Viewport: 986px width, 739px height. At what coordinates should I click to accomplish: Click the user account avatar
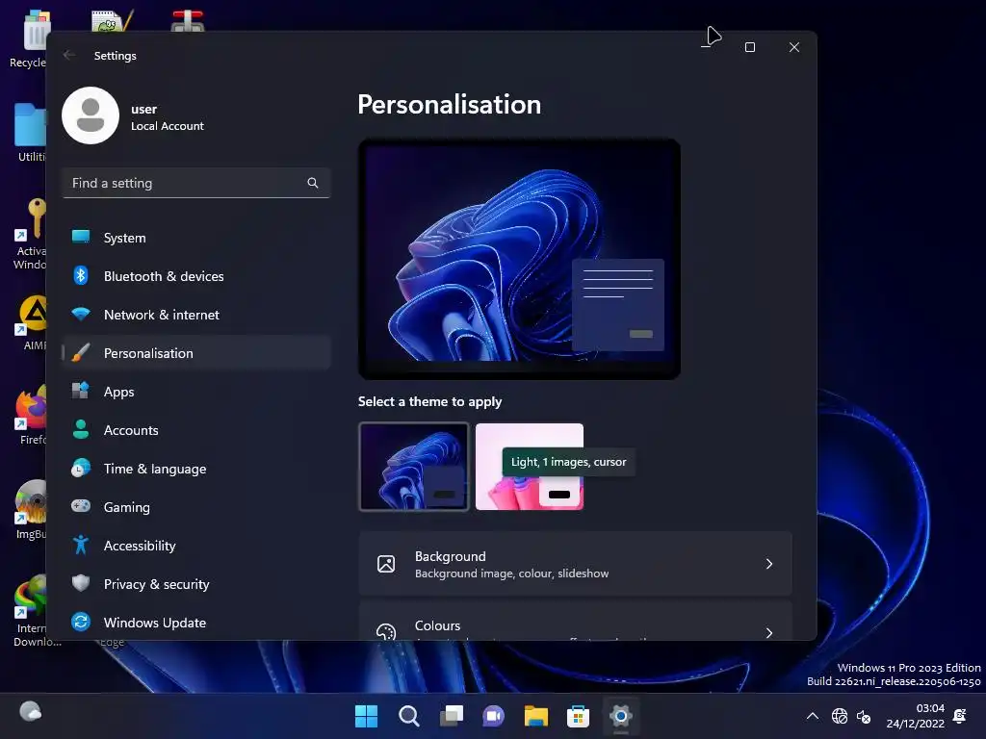[91, 115]
